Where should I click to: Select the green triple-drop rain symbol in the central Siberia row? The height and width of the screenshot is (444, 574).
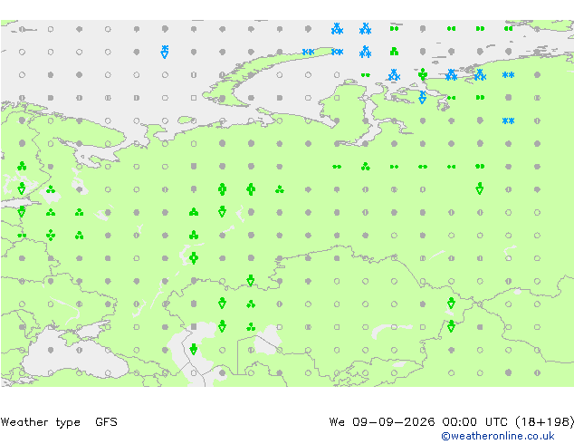(366, 167)
